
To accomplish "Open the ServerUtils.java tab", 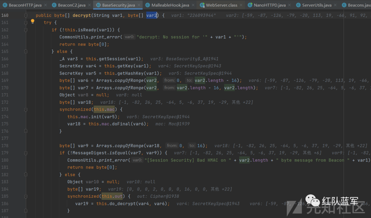I will 317,5.
